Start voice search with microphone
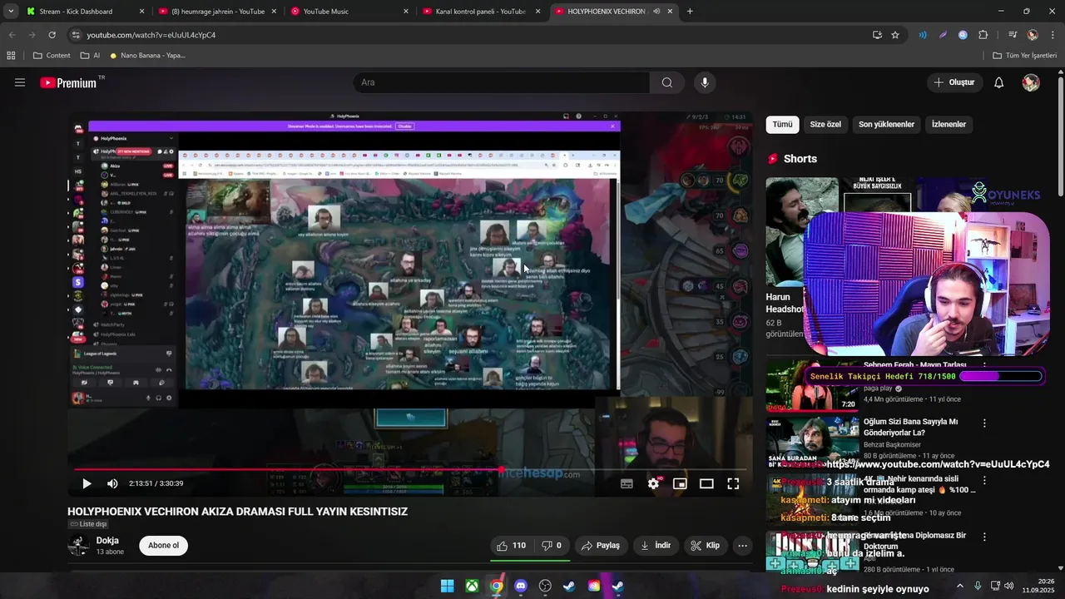Screen dimensions: 1065x599 [705, 82]
